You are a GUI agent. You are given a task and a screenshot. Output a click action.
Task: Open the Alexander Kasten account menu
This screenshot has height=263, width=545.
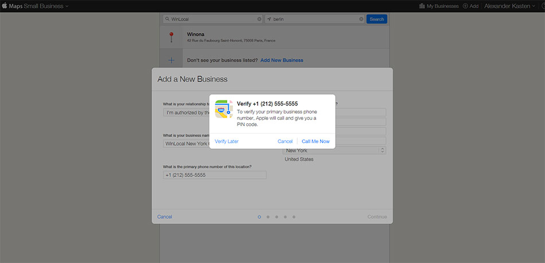click(x=509, y=6)
